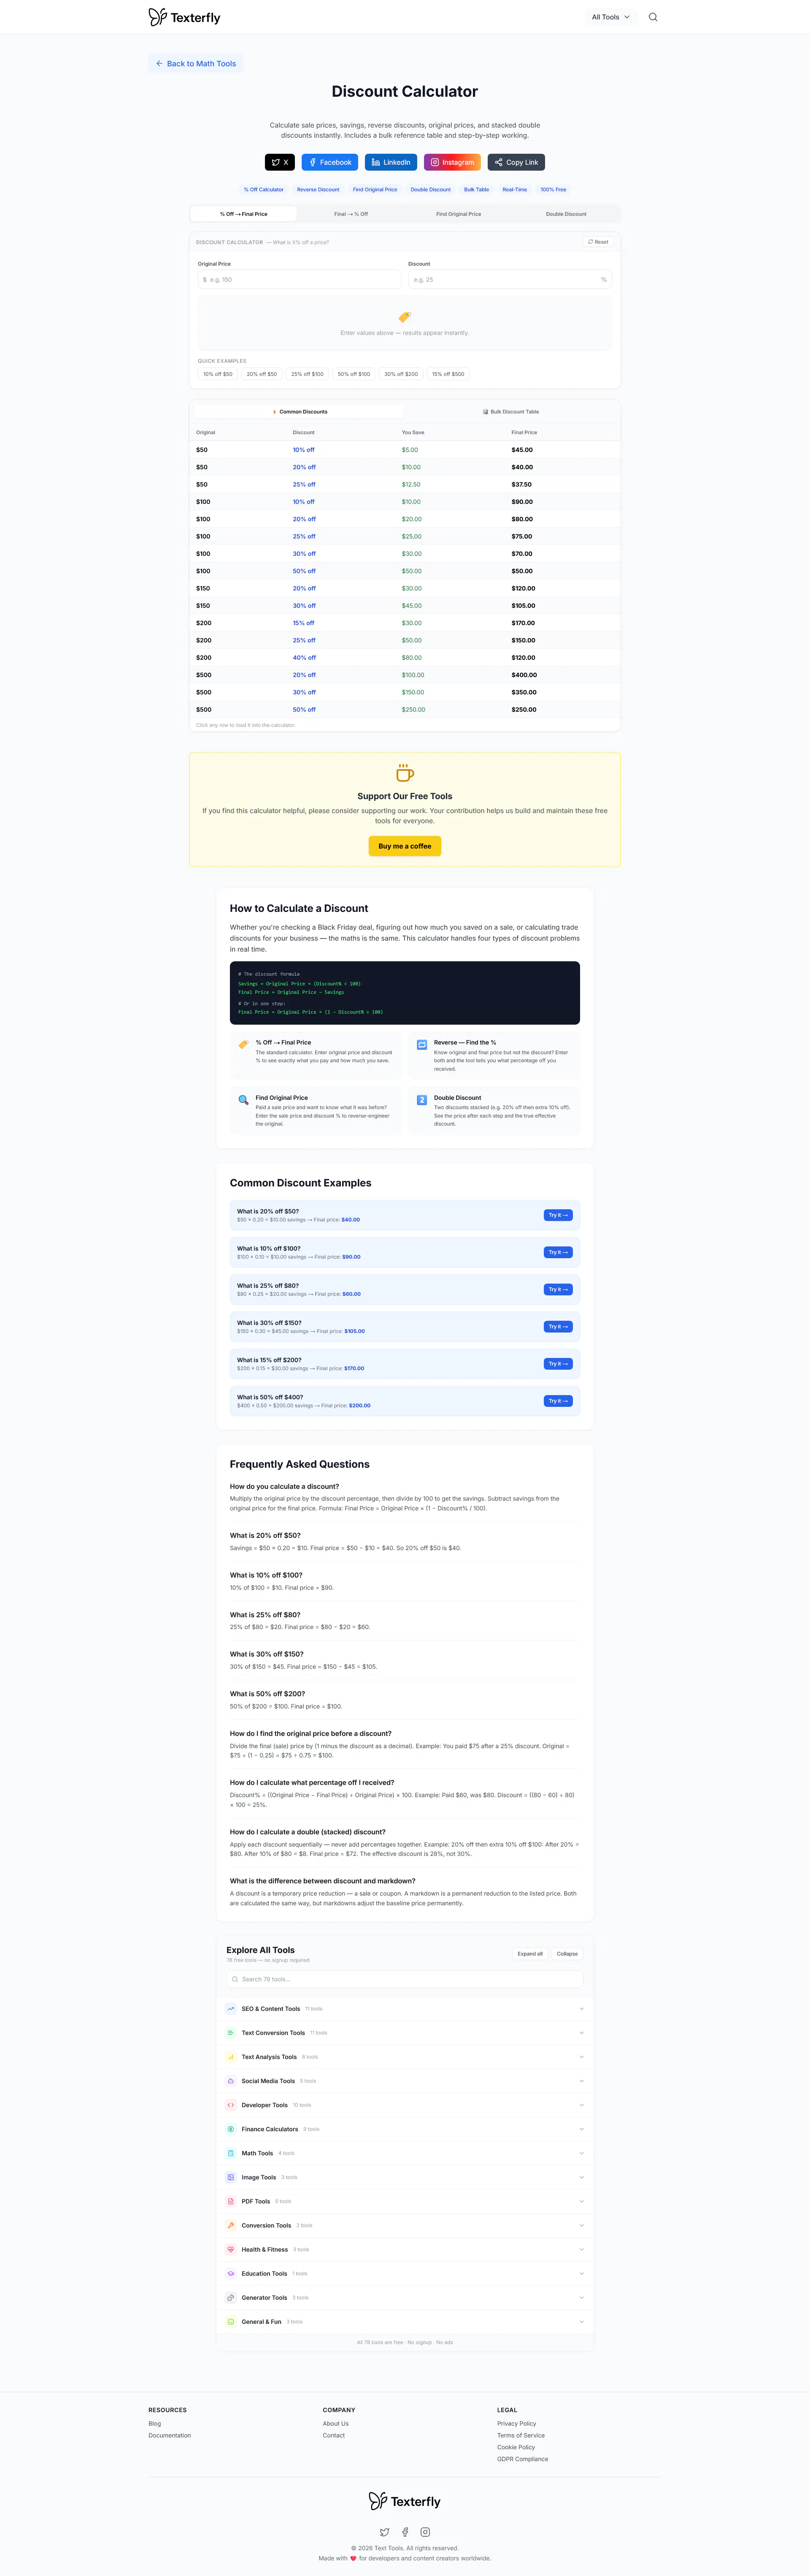Open the Privacy Policy footer link

point(516,2423)
